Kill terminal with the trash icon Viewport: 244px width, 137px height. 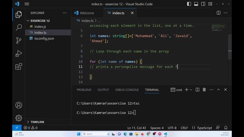[x=204, y=90]
